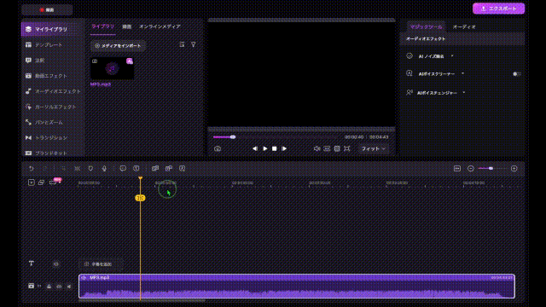
Task: Click the undo arrow in the timeline toolbar
Action: click(x=32, y=169)
